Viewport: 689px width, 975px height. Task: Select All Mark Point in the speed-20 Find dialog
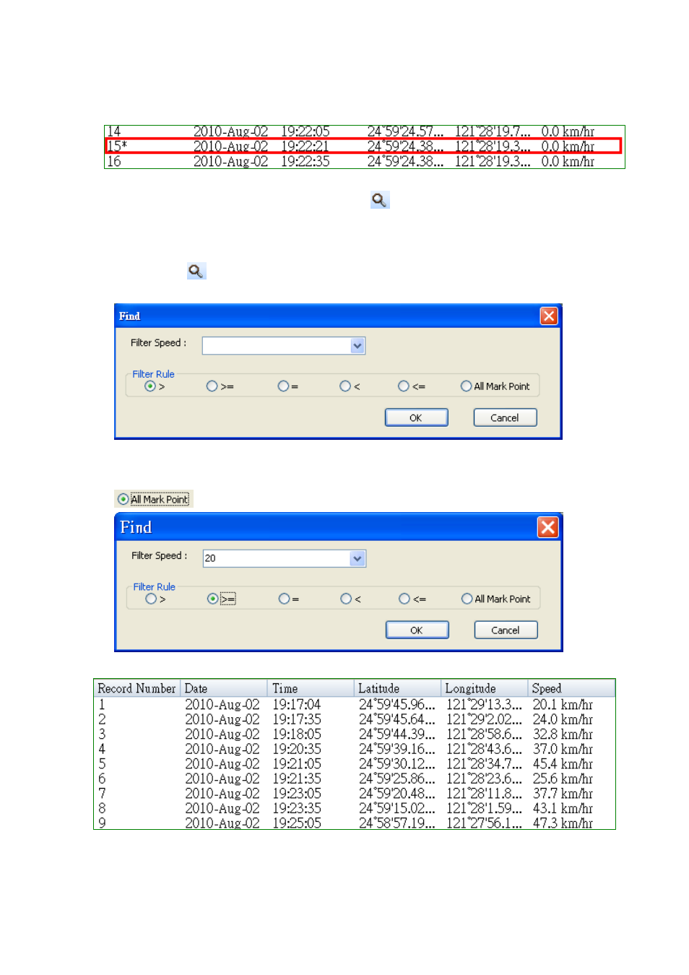pos(467,599)
